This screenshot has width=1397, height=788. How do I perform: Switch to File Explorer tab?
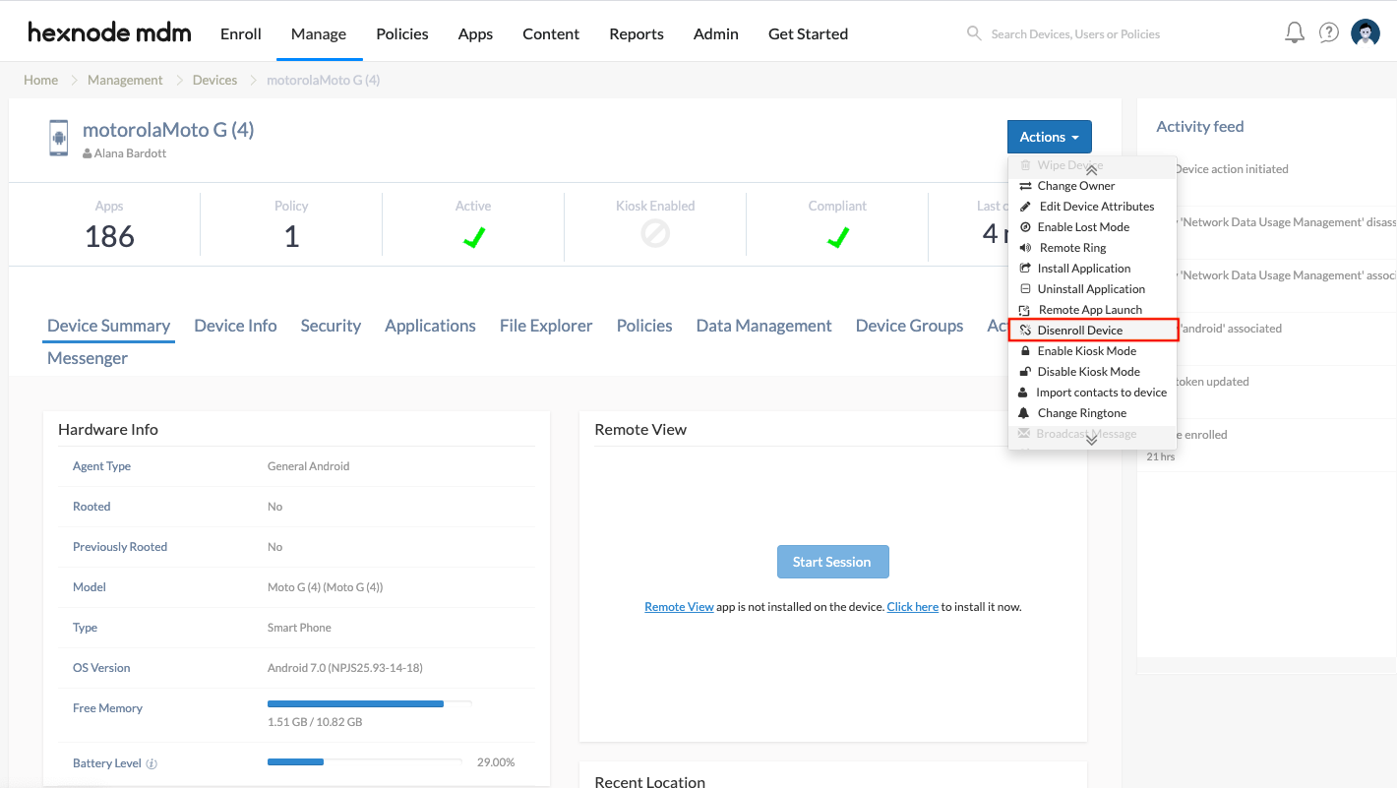[x=546, y=326]
